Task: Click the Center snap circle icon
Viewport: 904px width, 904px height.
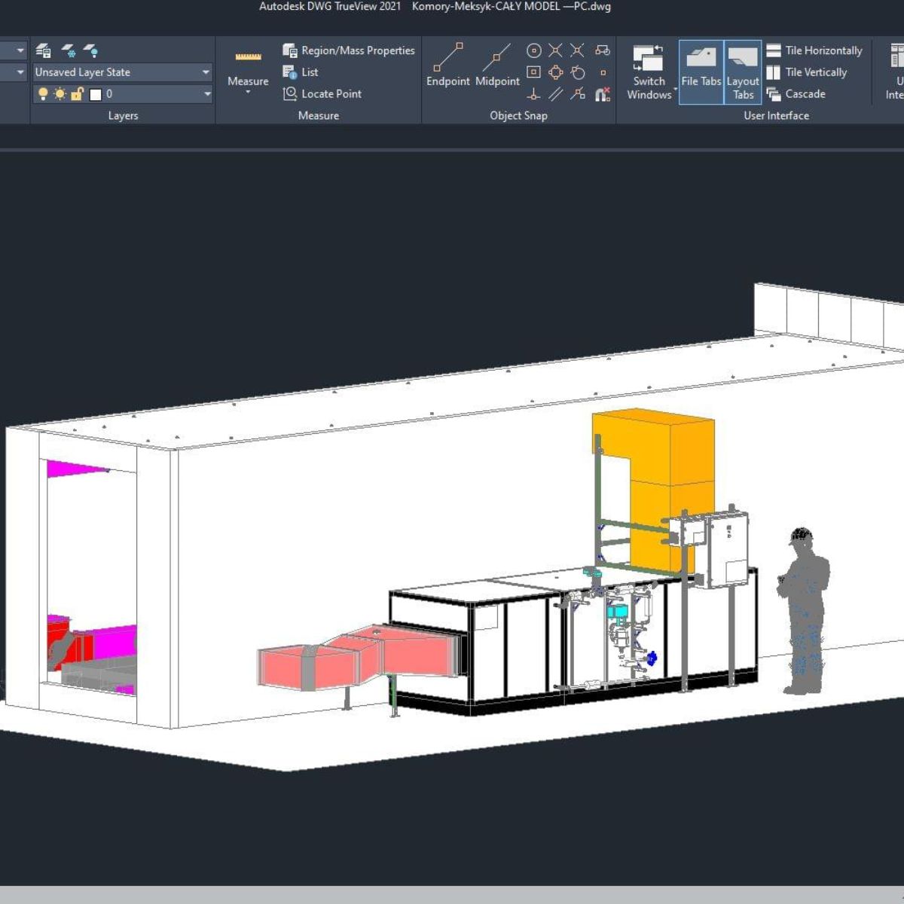Action: pyautogui.click(x=533, y=50)
